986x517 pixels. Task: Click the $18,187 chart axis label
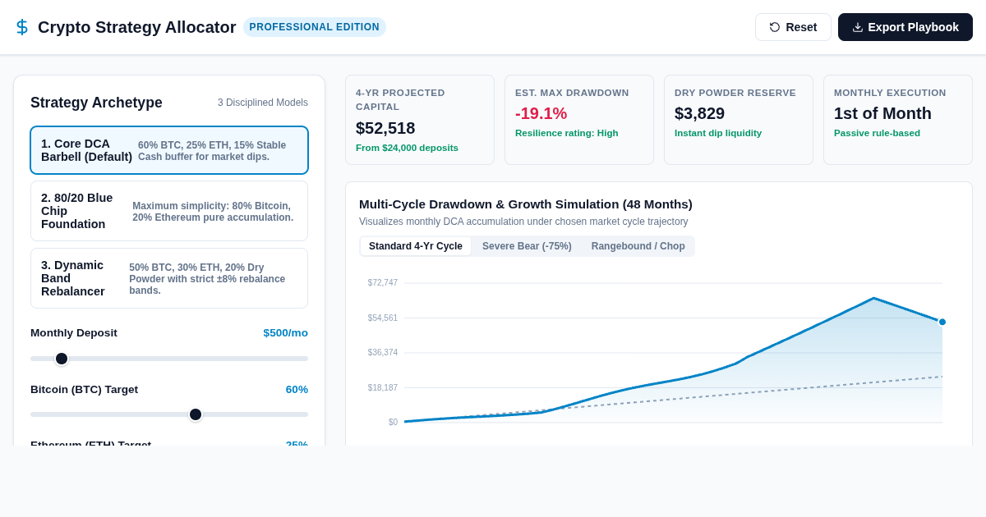pyautogui.click(x=383, y=388)
